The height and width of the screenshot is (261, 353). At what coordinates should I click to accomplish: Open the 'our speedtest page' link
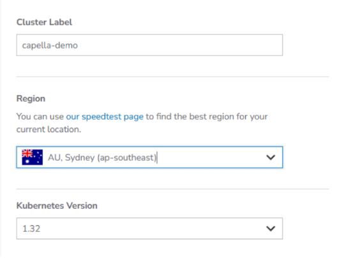[x=105, y=117]
